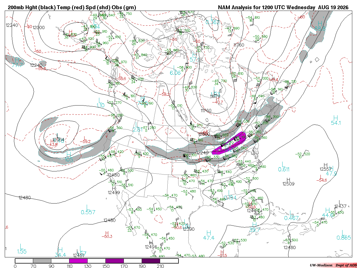Click the magenta 110-130 legend swatch

[x=78, y=261]
